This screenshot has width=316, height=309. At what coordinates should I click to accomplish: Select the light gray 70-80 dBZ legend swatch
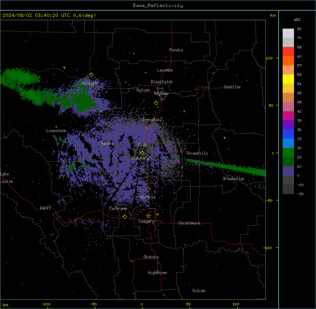(x=288, y=33)
